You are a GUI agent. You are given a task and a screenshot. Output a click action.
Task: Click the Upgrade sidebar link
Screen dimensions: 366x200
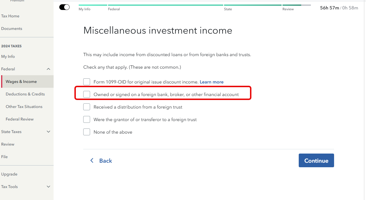tap(9, 174)
